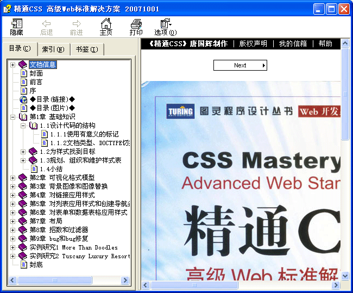
Task: Switch to the 书签(I) tab
Action: [87, 49]
